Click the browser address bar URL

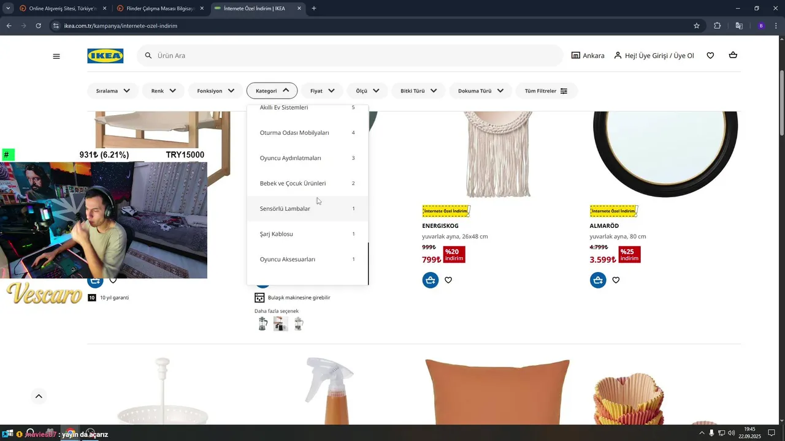point(121,26)
